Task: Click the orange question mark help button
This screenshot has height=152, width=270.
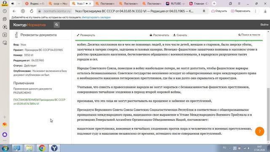Action: point(259,131)
